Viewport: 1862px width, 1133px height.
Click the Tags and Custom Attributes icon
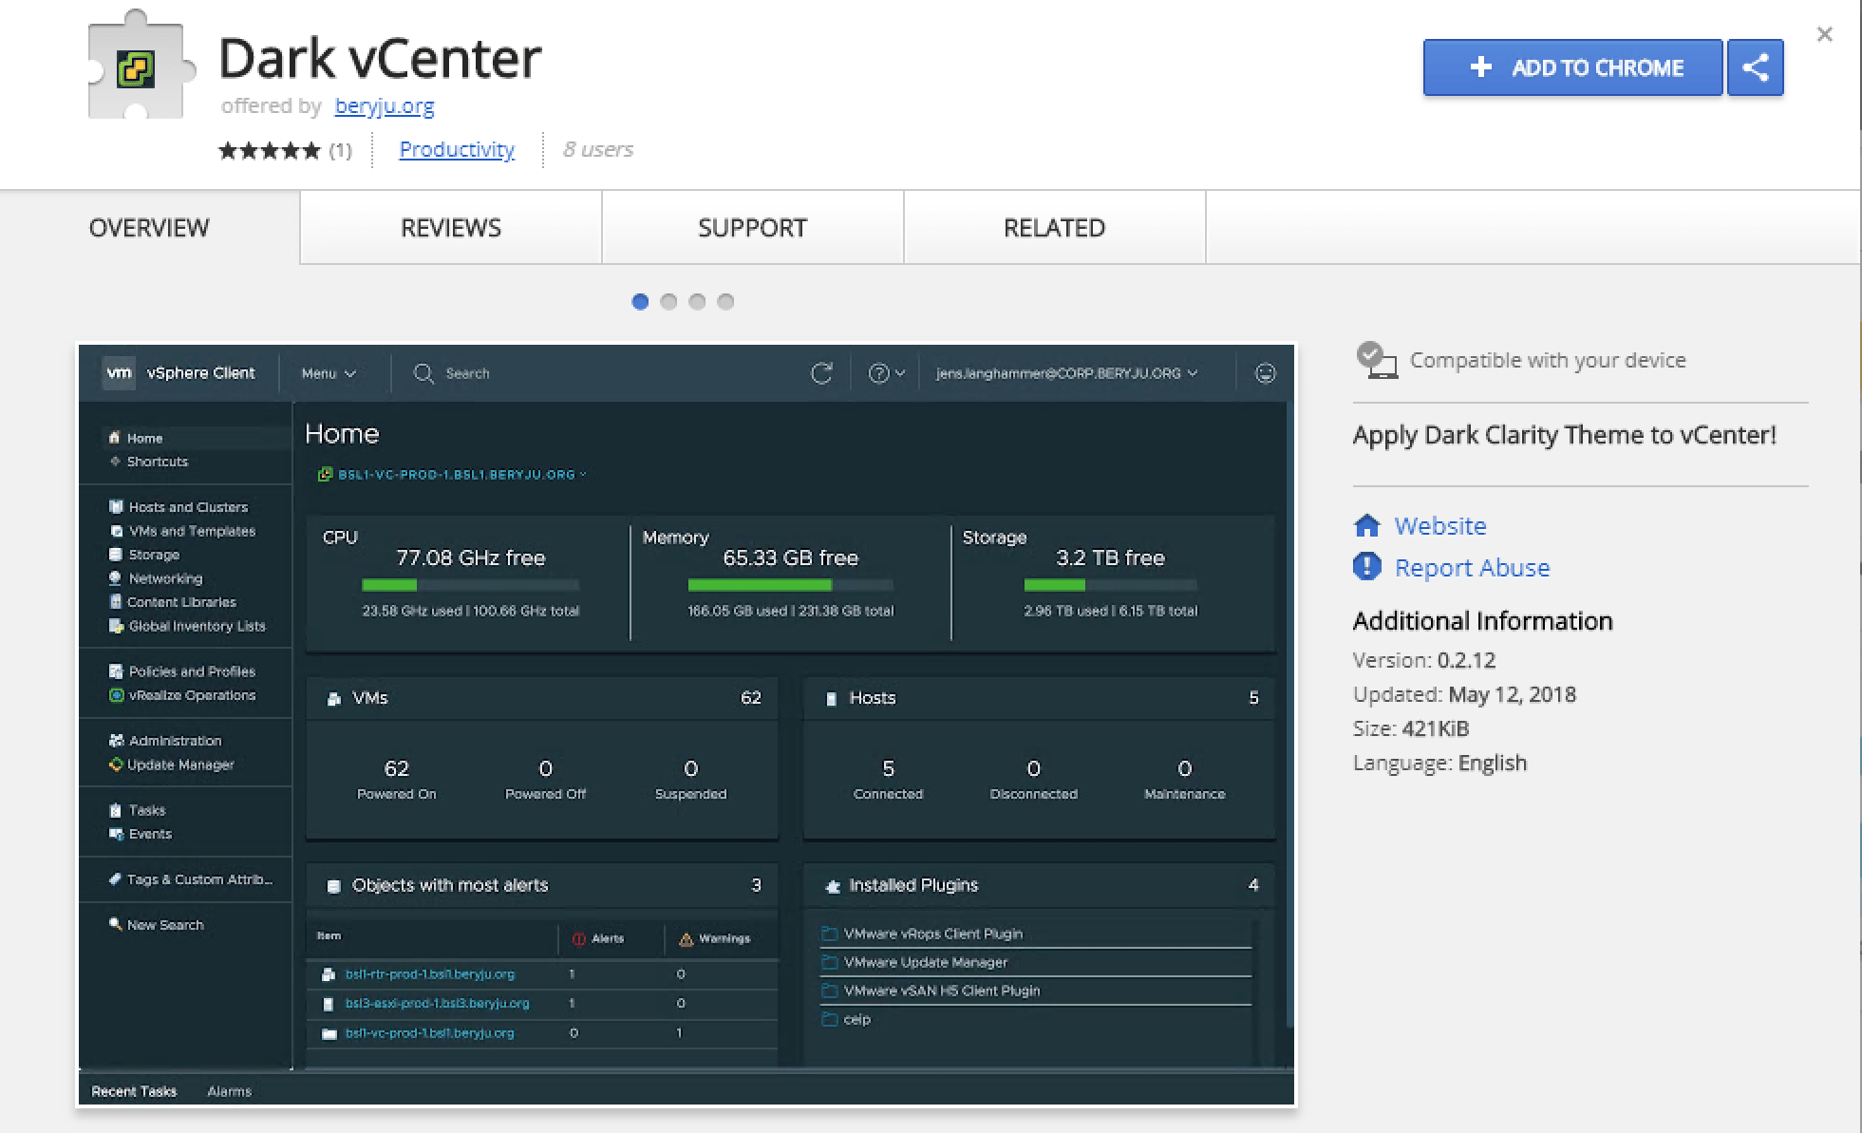[x=113, y=879]
